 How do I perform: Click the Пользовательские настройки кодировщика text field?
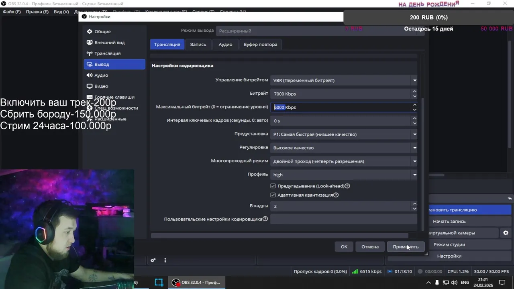point(344,219)
